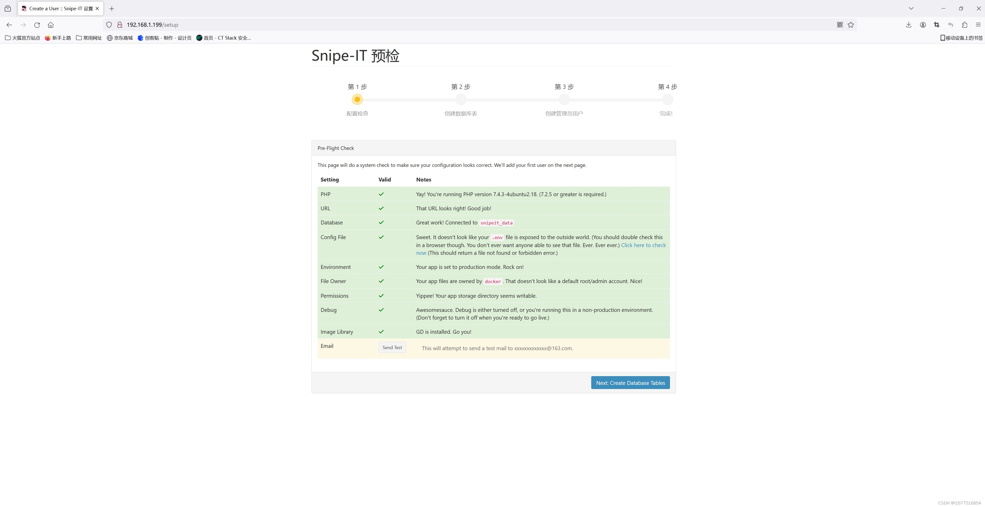Image resolution: width=985 pixels, height=507 pixels.
Task: Open a new browser tab
Action: tap(112, 8)
